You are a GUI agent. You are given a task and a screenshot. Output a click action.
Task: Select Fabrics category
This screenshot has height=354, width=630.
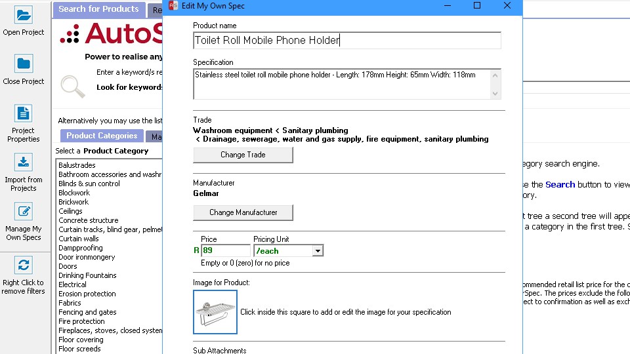point(70,303)
